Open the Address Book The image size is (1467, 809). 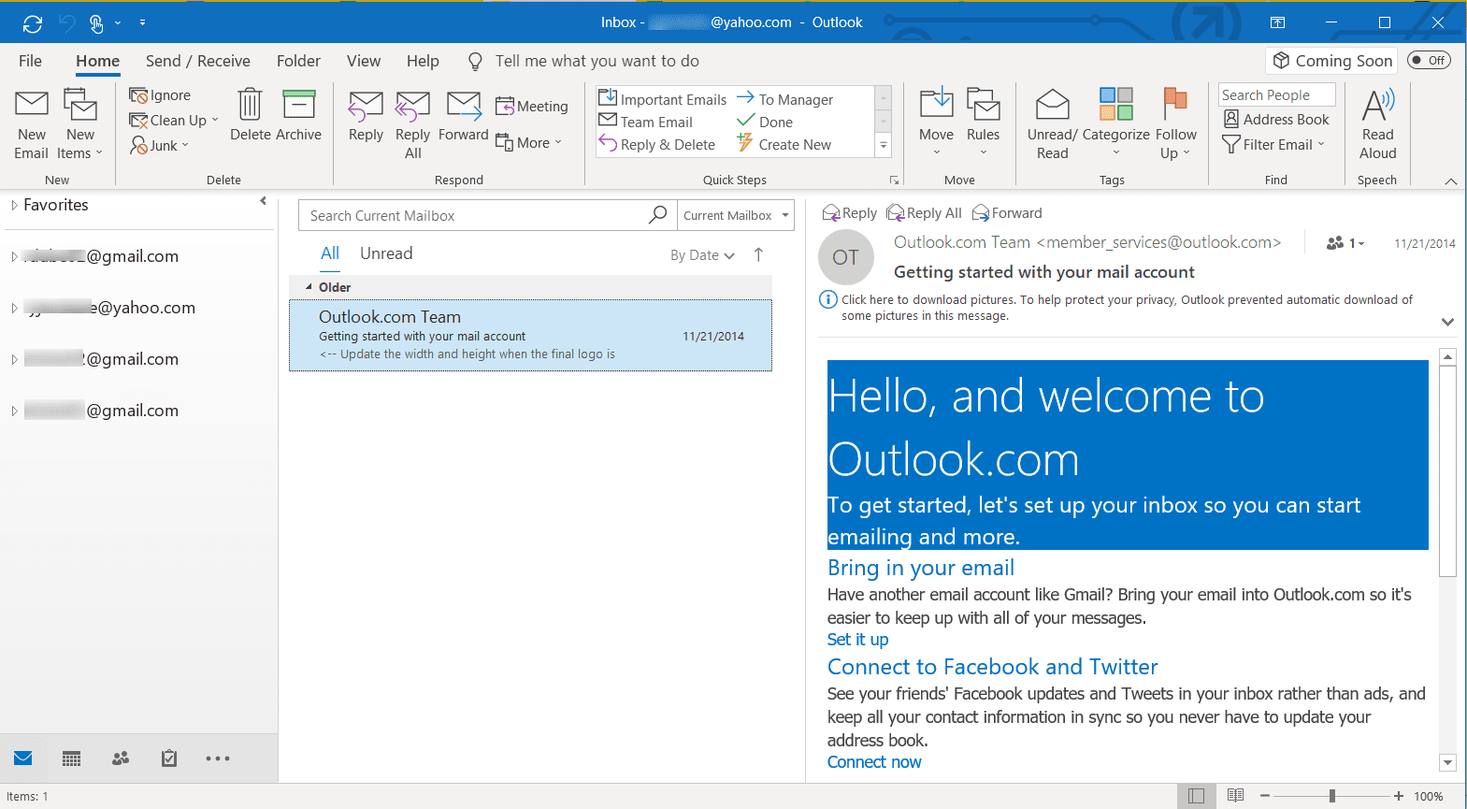point(1276,120)
